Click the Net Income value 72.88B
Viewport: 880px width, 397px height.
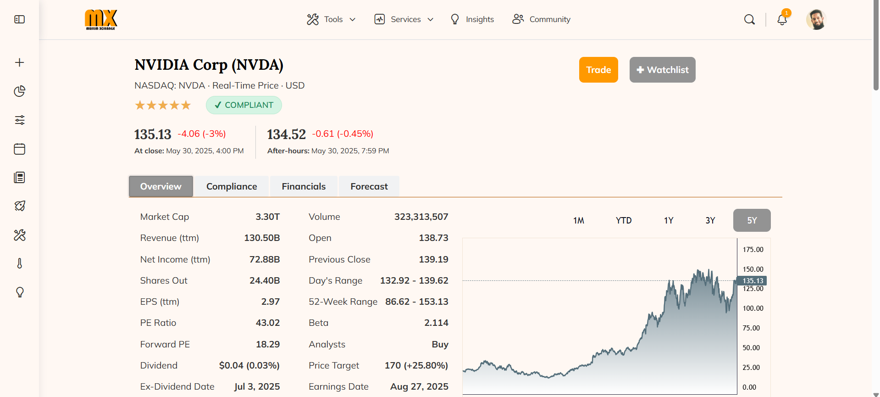(x=265, y=259)
